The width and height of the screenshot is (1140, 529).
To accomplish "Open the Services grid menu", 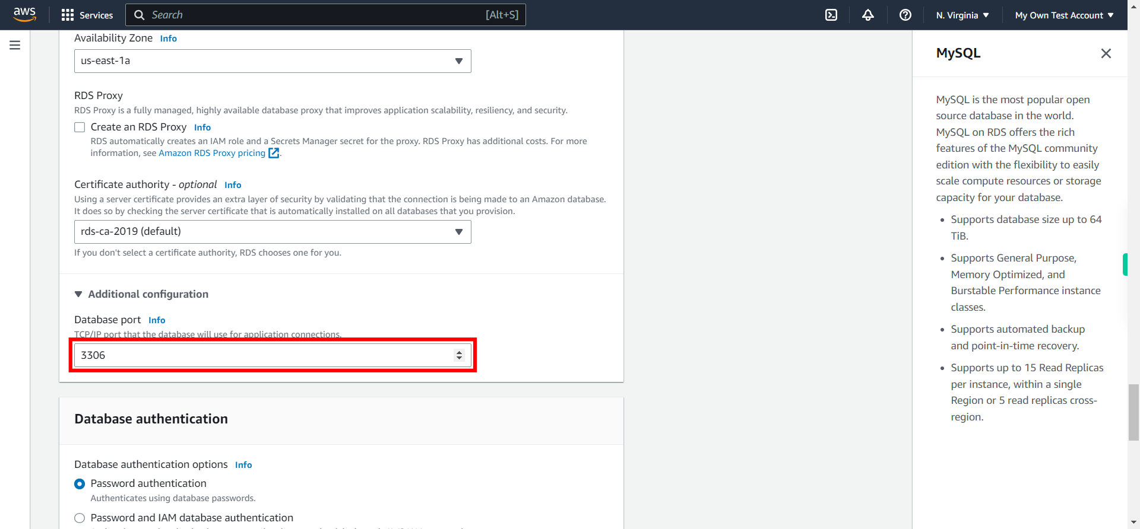I will click(68, 15).
